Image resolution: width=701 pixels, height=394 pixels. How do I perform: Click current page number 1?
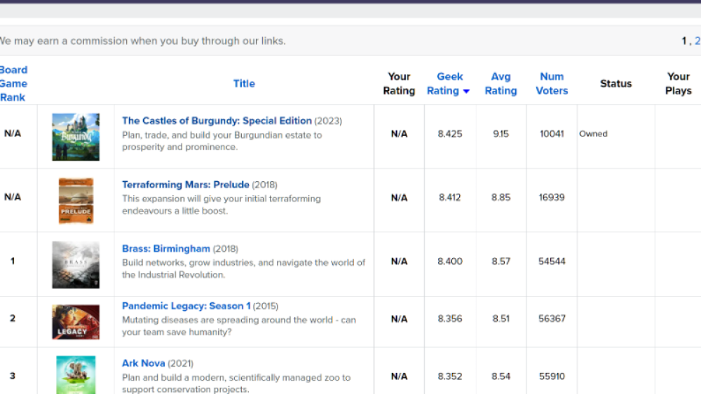click(x=683, y=41)
